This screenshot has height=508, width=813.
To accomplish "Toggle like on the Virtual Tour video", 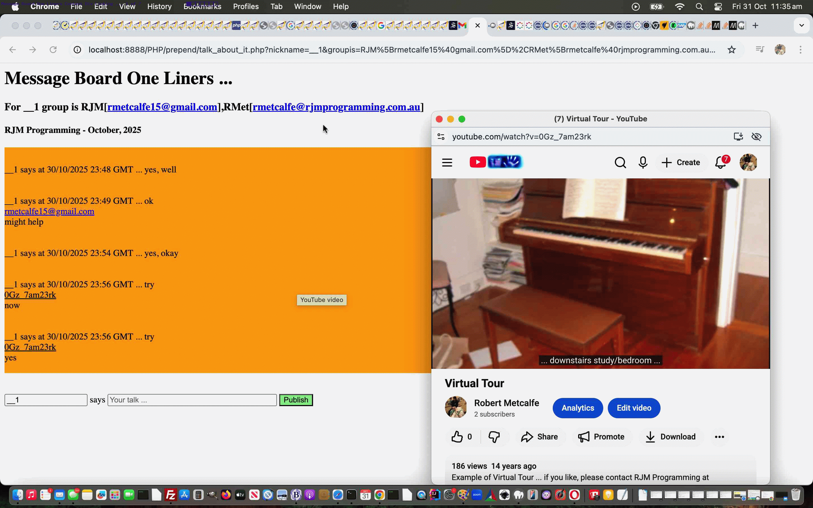I will click(x=458, y=436).
